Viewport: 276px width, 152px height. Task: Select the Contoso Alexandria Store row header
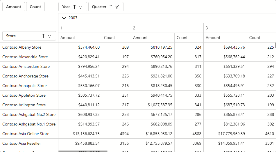pos(29,57)
